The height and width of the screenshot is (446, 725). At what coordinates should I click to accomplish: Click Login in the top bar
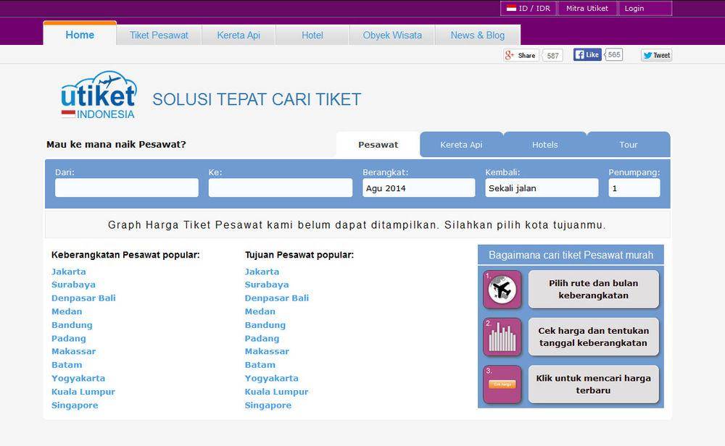click(645, 8)
